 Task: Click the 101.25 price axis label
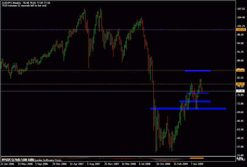coord(241,26)
